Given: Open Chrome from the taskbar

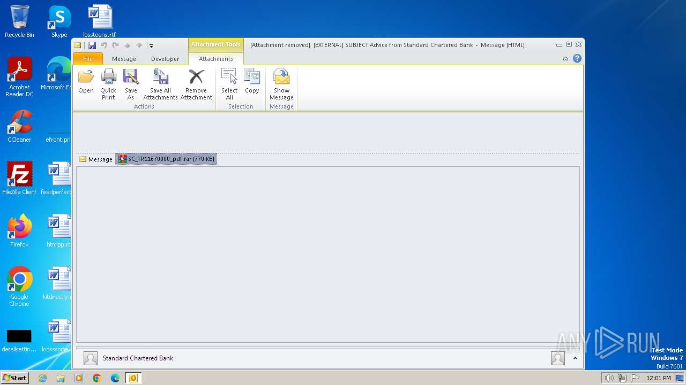Looking at the screenshot, I should [97, 378].
